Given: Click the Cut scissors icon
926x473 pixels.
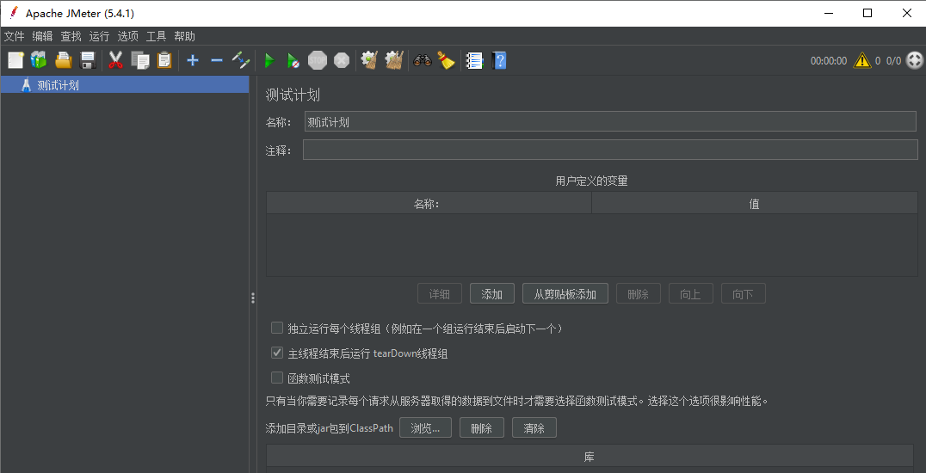Looking at the screenshot, I should pos(115,60).
